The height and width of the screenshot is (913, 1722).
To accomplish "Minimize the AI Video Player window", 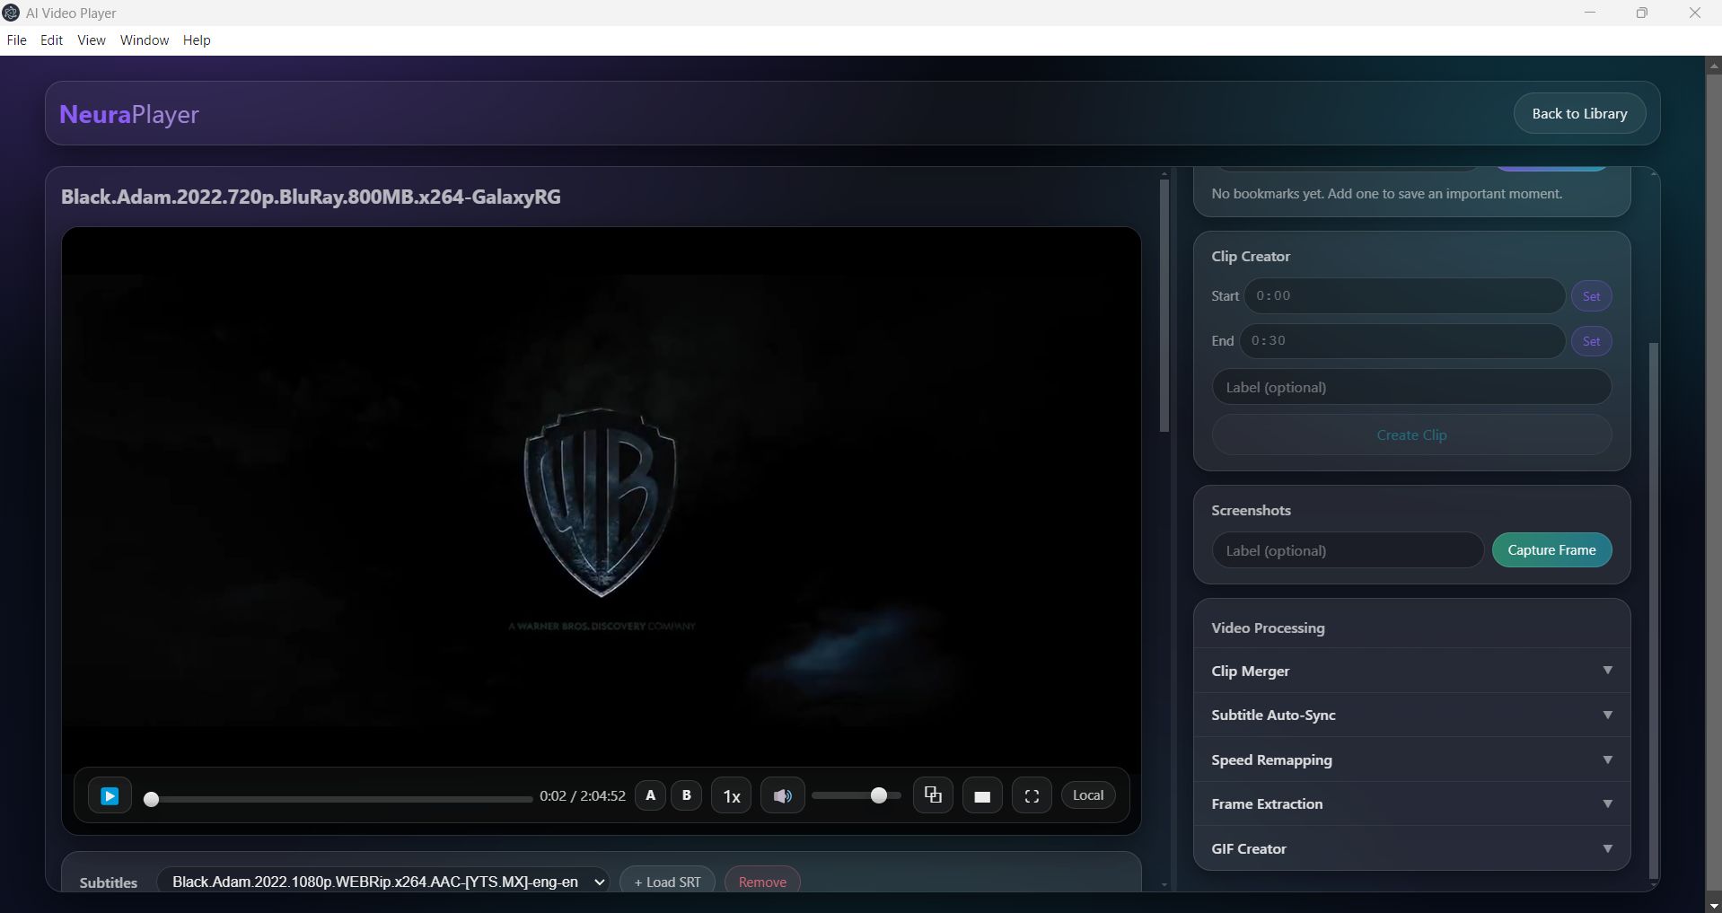I will [1590, 13].
